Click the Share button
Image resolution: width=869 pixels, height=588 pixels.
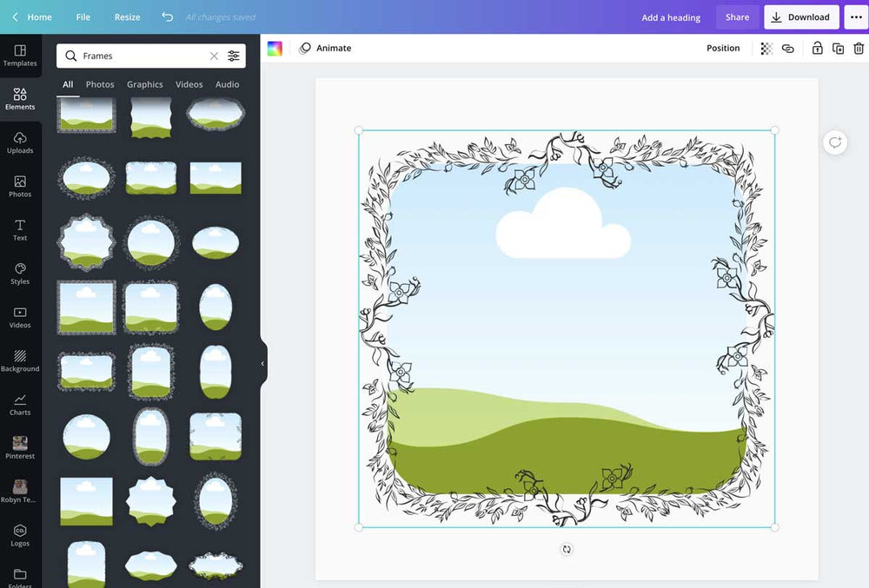point(737,17)
